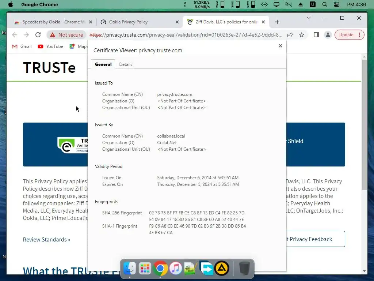Select the Ziff Davis, LLC's policies tab

pos(226,22)
